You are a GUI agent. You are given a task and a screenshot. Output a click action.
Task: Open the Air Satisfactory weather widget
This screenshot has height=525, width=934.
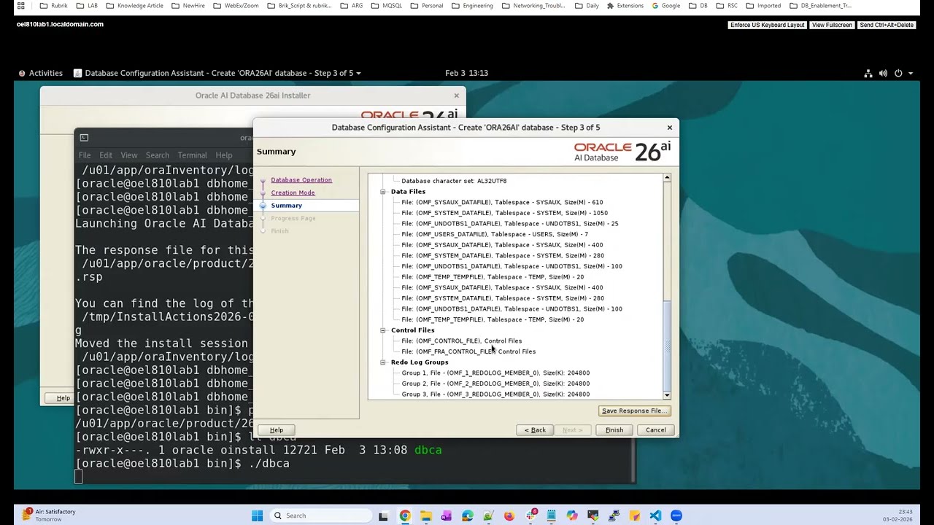[x=48, y=516]
